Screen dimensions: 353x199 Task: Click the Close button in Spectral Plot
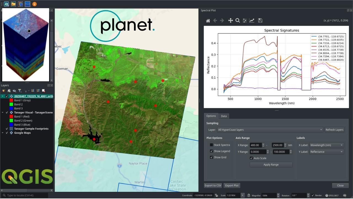coord(340,185)
